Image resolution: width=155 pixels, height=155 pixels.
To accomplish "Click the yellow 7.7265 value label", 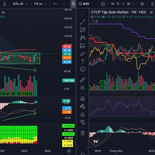I will 68,141.
